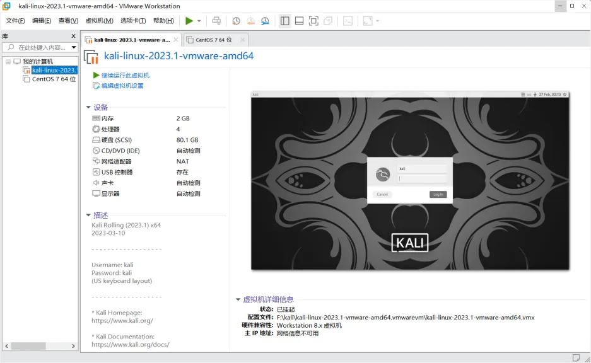Screen dimensions: 591x363
Task: Power on the virtual machine with the green play icon
Action: pos(189,21)
